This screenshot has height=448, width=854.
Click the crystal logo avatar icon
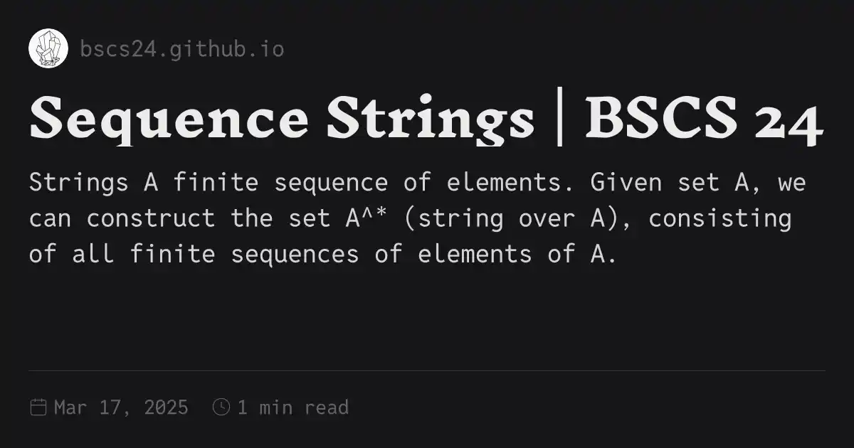pos(48,49)
